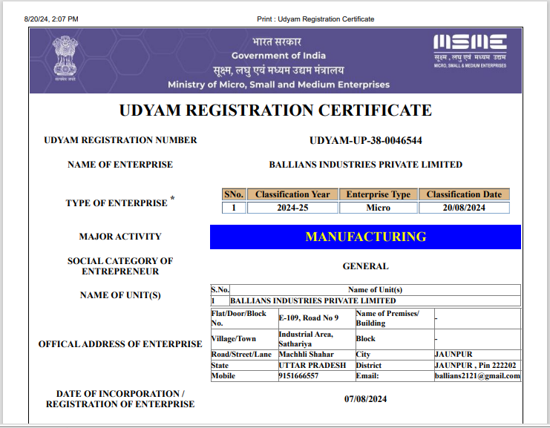
Task: Click the 'Village/Town' label cell
Action: pyautogui.click(x=244, y=339)
